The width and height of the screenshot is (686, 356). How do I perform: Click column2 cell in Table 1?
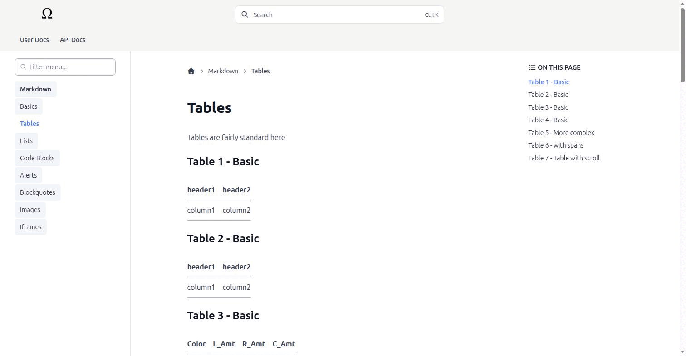point(236,210)
